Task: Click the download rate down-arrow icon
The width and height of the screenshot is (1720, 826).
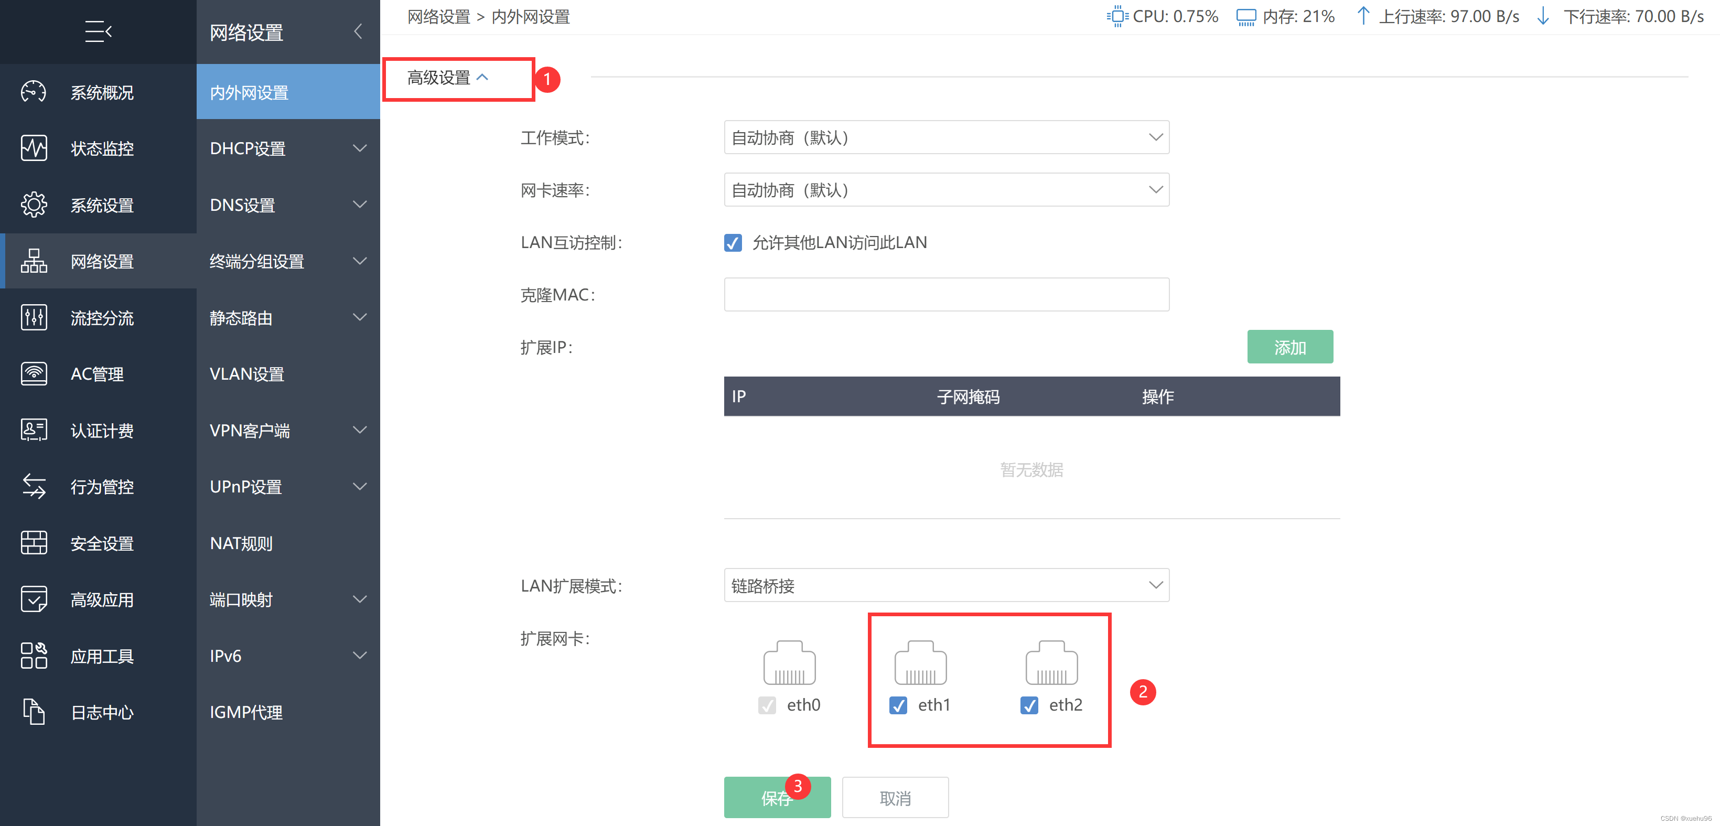Action: pos(1543,16)
